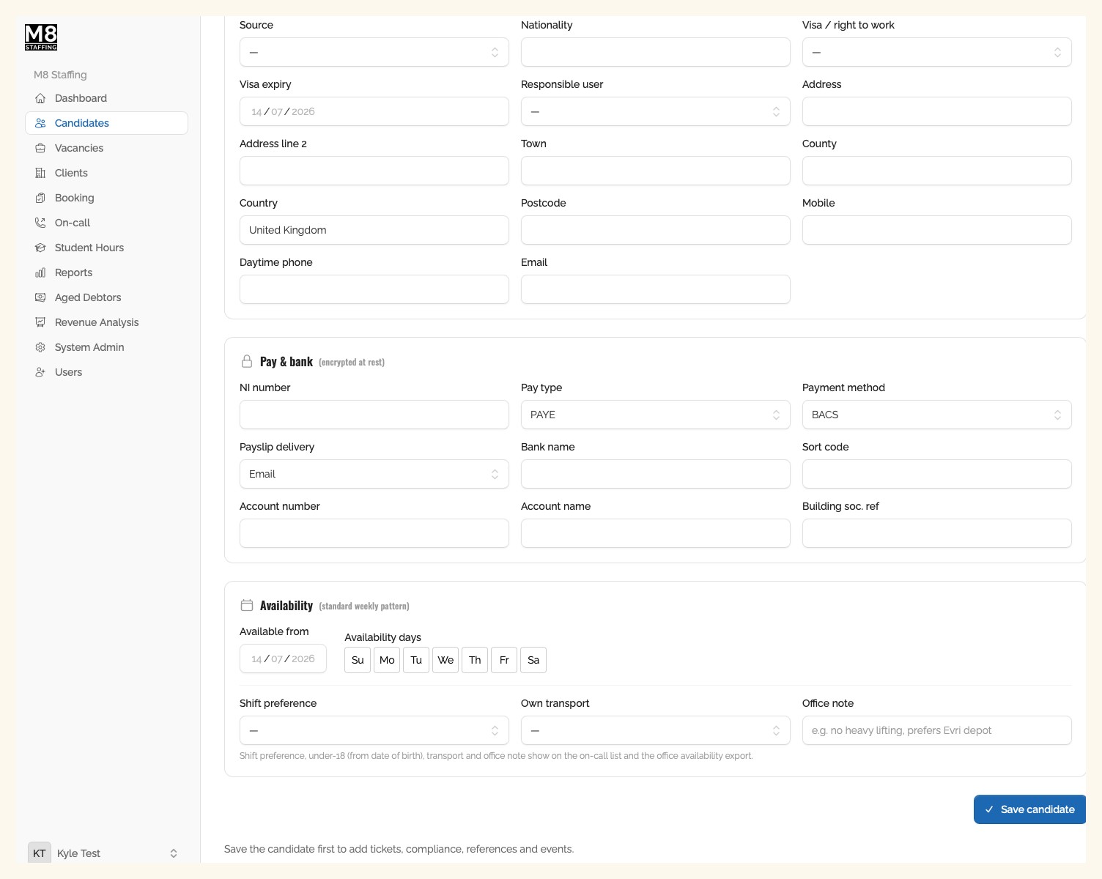Click the Country field showing United Kingdom
Image resolution: width=1102 pixels, height=879 pixels.
374,230
